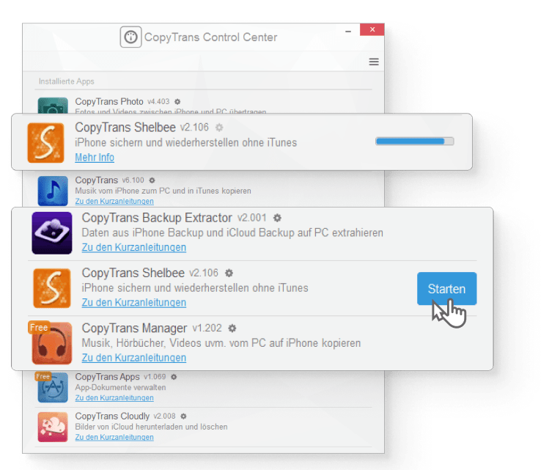
Task: Click Starten button for CopyTrans Shelbee
Action: point(447,289)
